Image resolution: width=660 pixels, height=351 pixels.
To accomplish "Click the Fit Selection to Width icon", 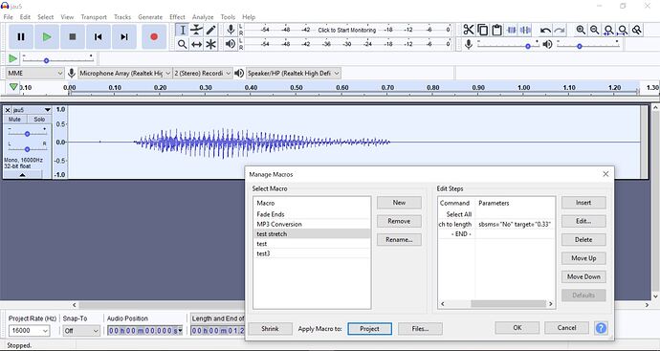I will [608, 30].
